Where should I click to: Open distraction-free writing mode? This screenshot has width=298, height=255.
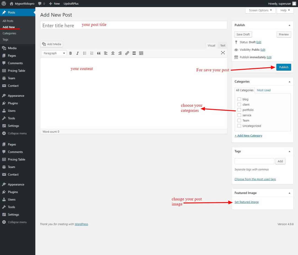[x=223, y=53]
